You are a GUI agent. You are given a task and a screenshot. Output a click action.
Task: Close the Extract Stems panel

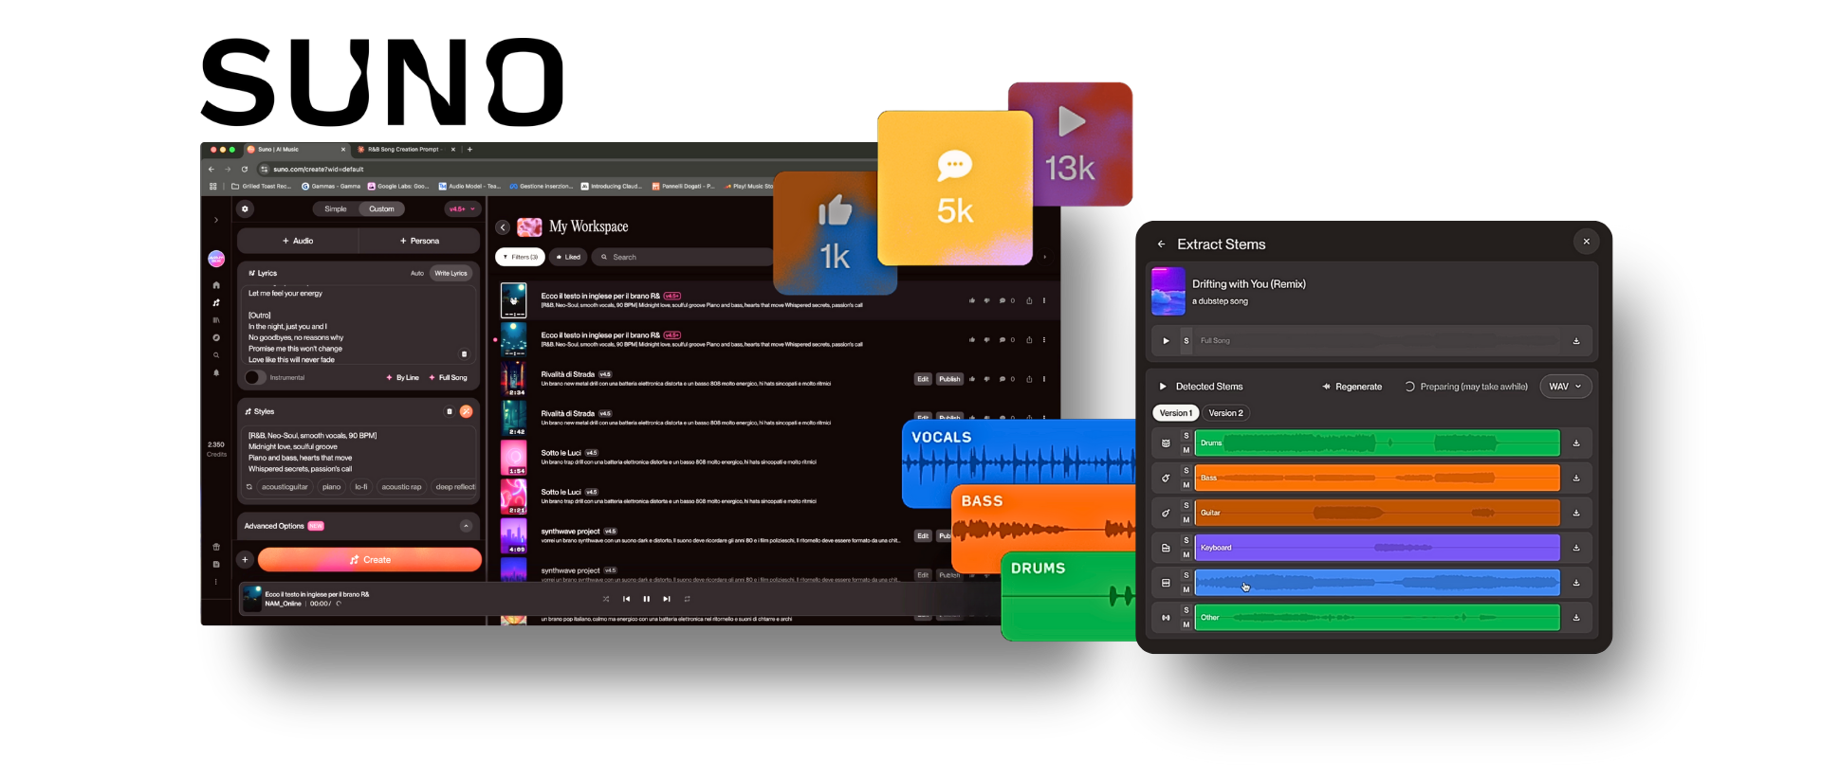tap(1586, 242)
